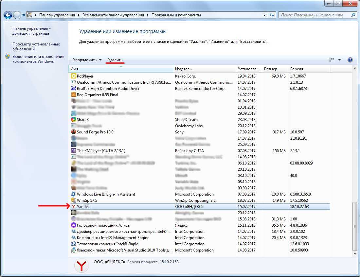The width and height of the screenshot is (360, 277).
Task: Sort by the Установлено column header
Action: [249, 69]
